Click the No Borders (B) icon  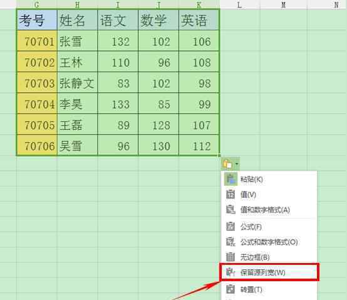[230, 257]
